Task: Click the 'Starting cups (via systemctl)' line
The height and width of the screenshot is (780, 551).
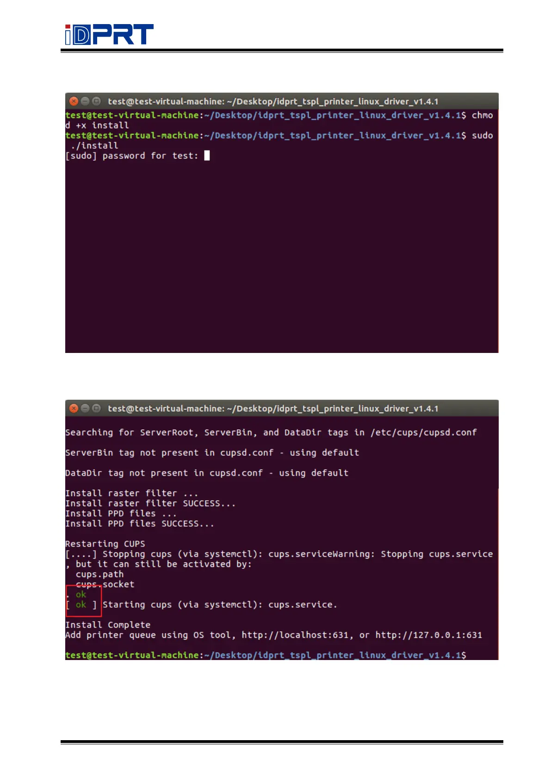Action: pyautogui.click(x=220, y=605)
